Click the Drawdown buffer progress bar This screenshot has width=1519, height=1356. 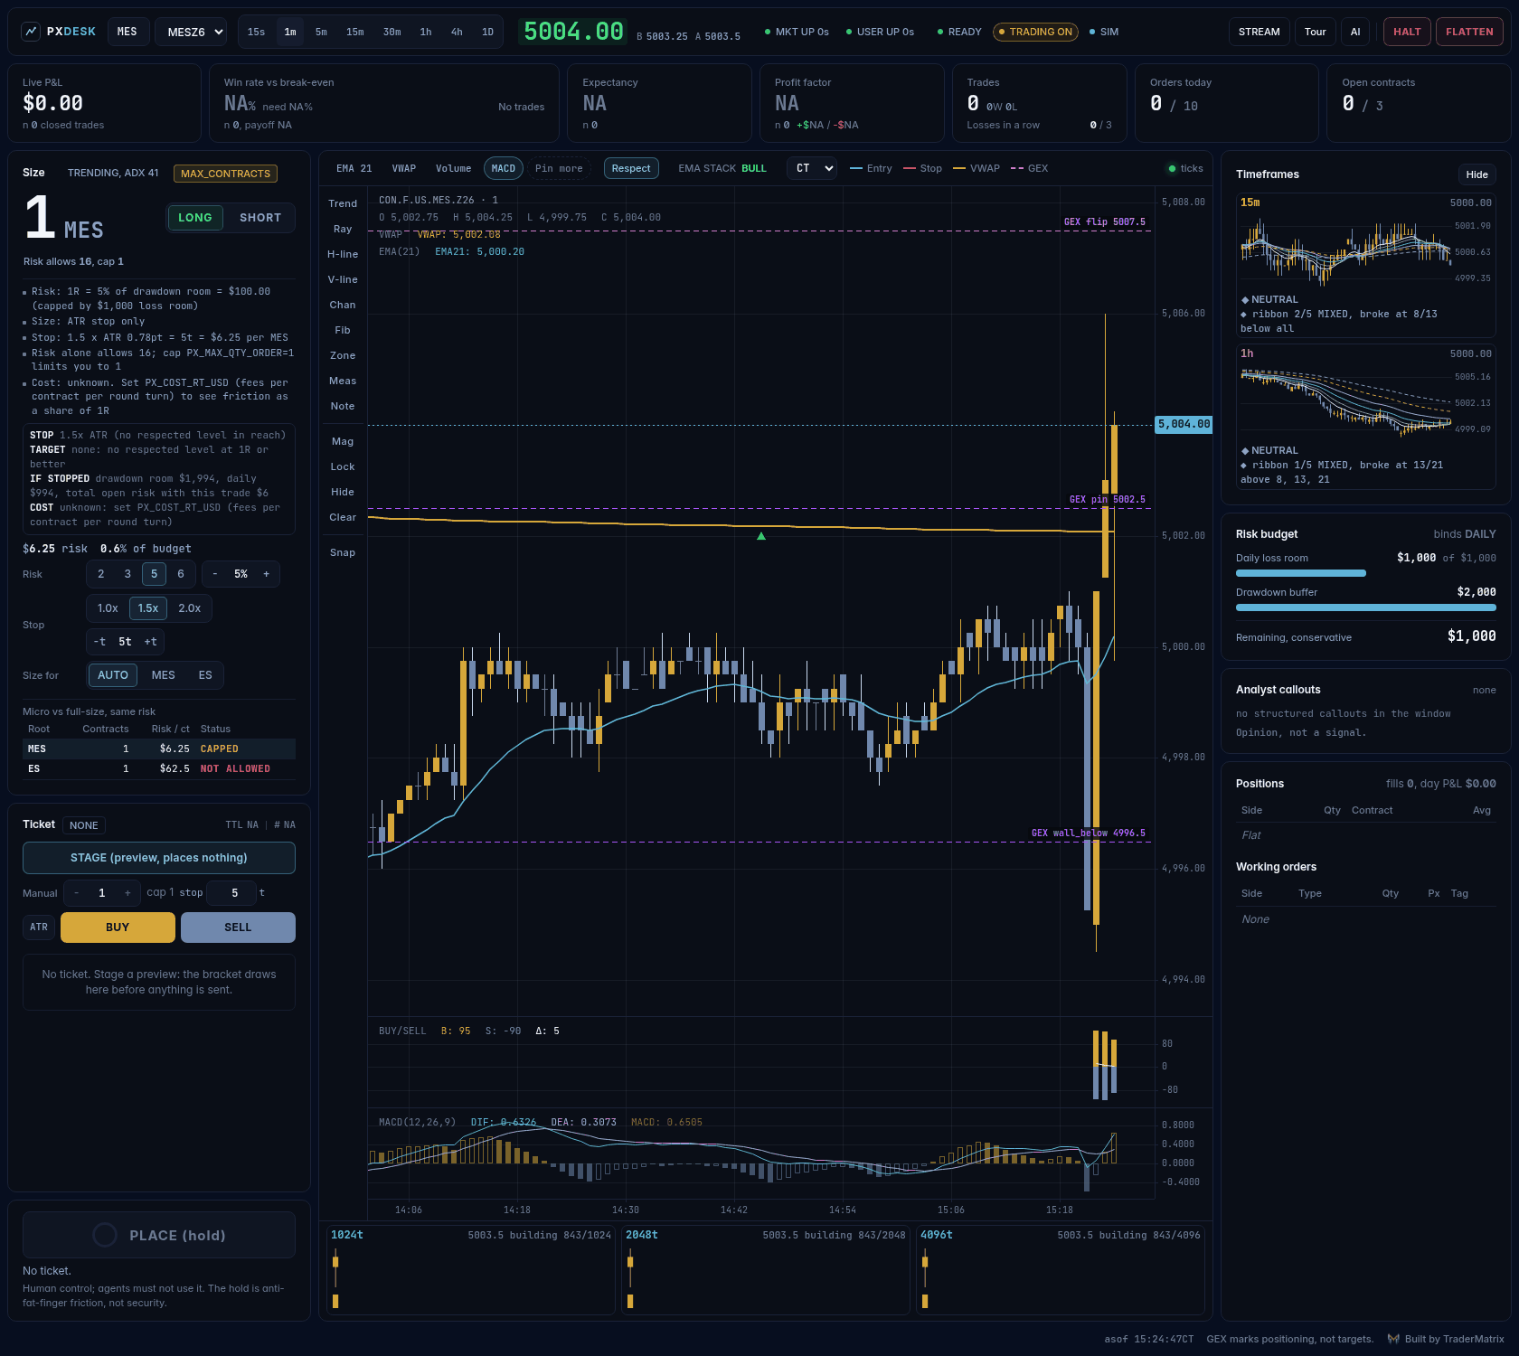pyautogui.click(x=1365, y=607)
